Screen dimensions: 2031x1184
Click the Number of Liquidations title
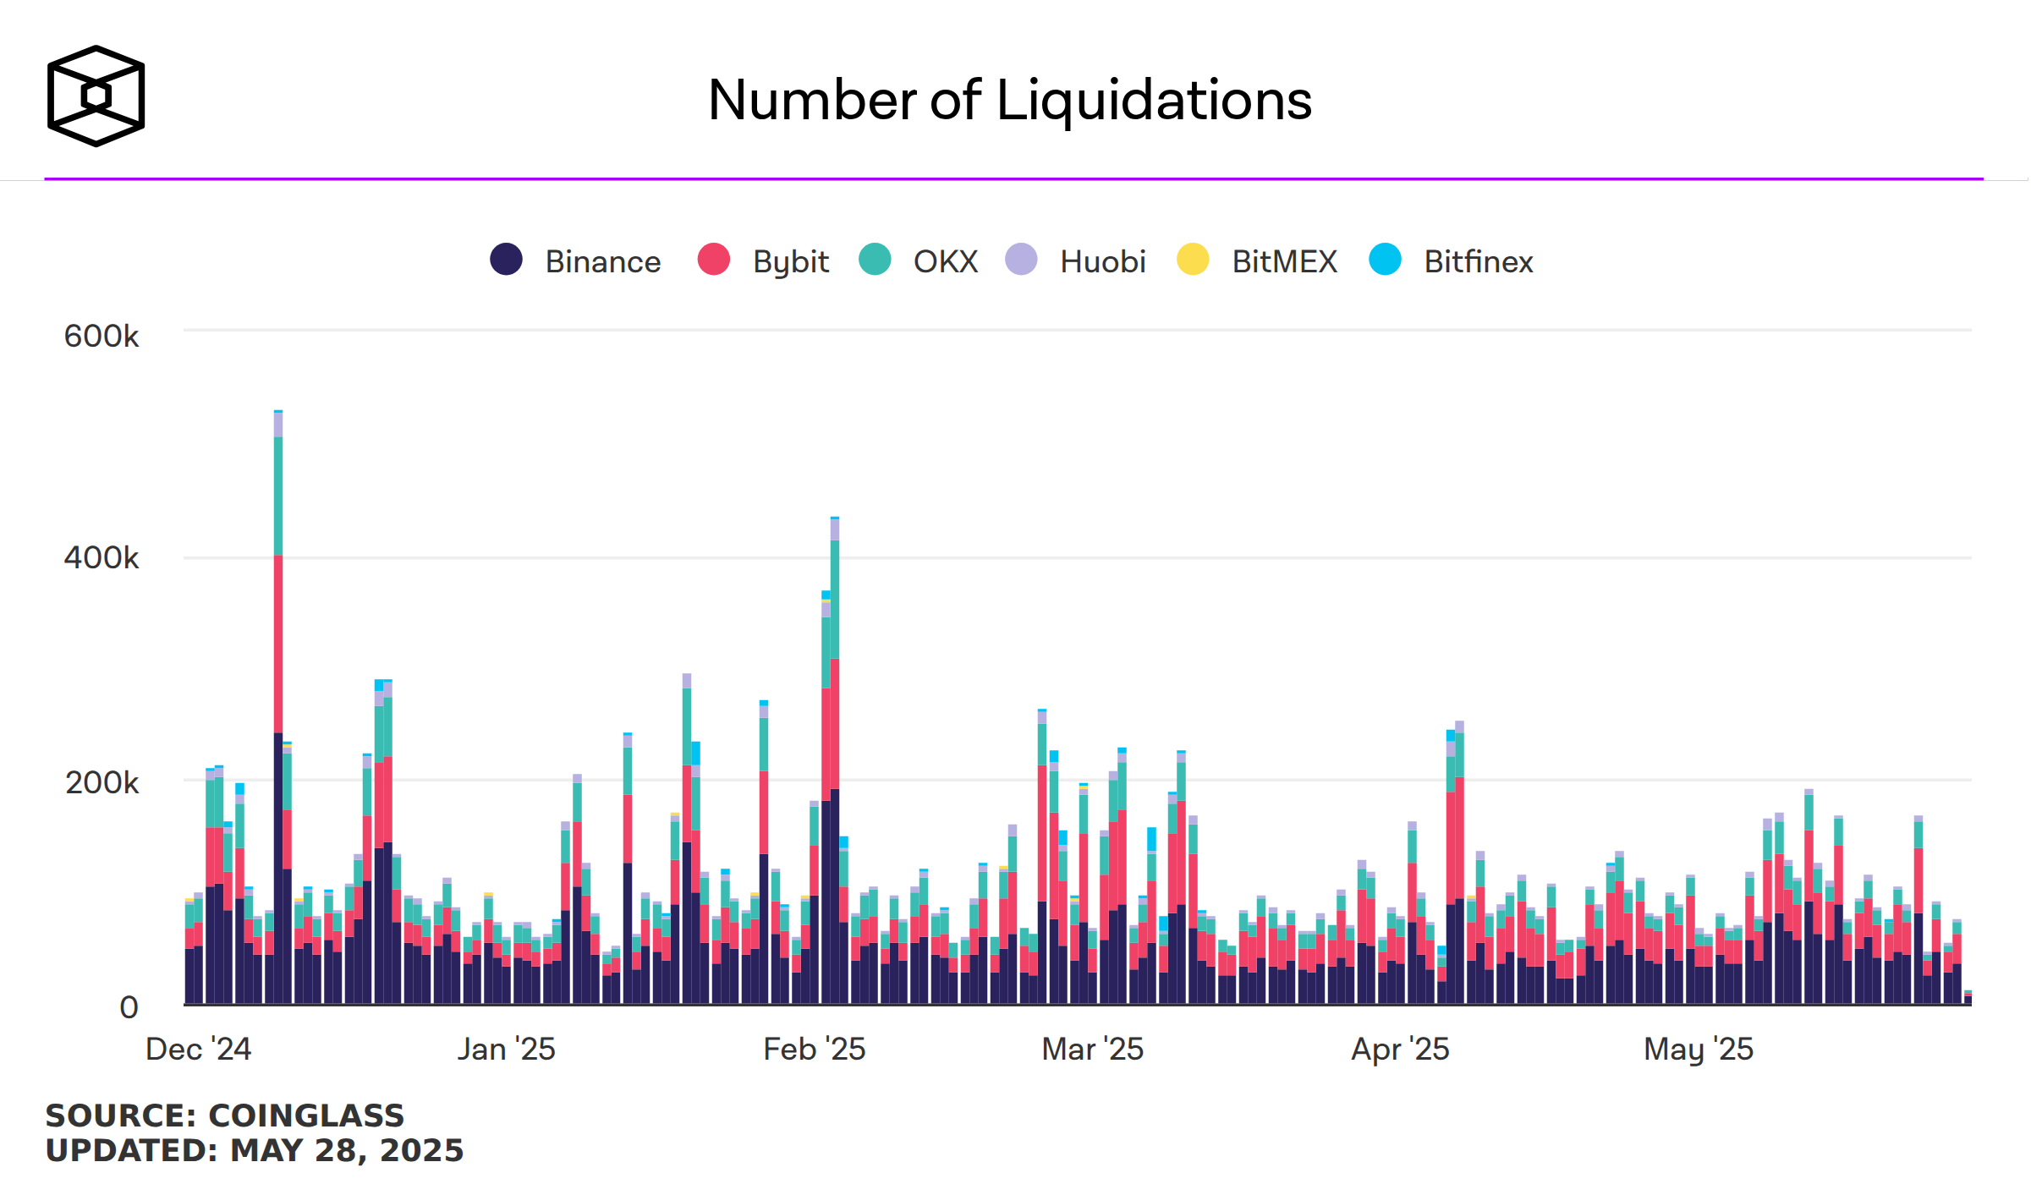tap(1010, 101)
